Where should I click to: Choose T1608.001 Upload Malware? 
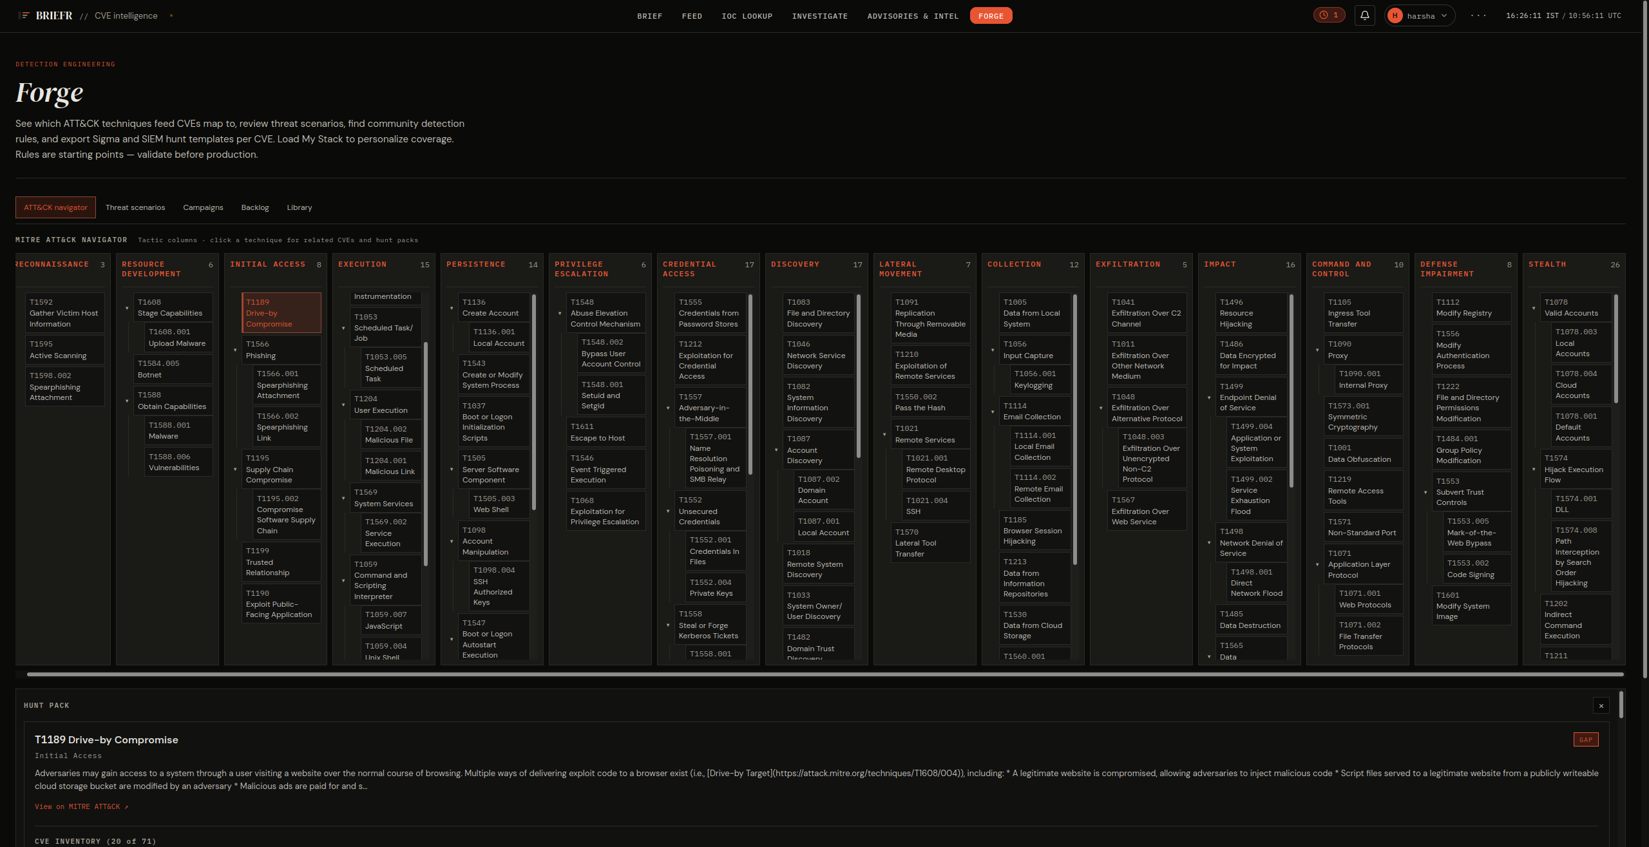point(178,338)
